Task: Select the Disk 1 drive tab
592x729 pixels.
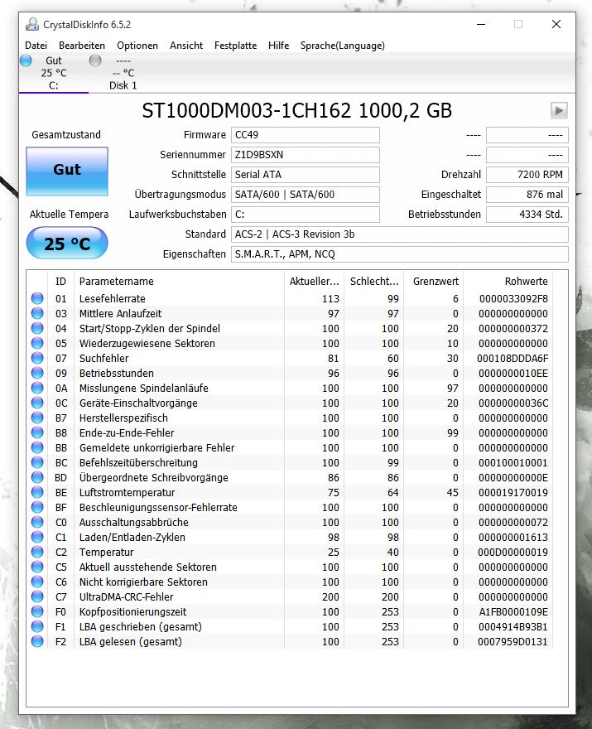Action: pyautogui.click(x=123, y=73)
